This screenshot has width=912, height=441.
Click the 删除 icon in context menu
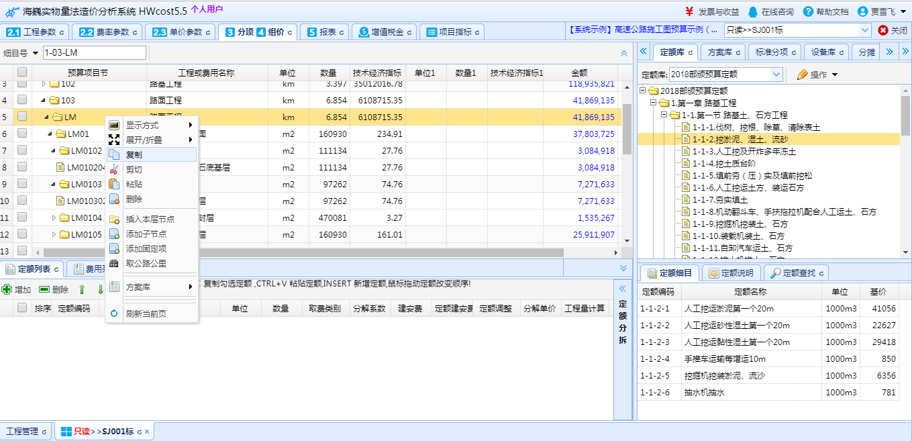(114, 199)
